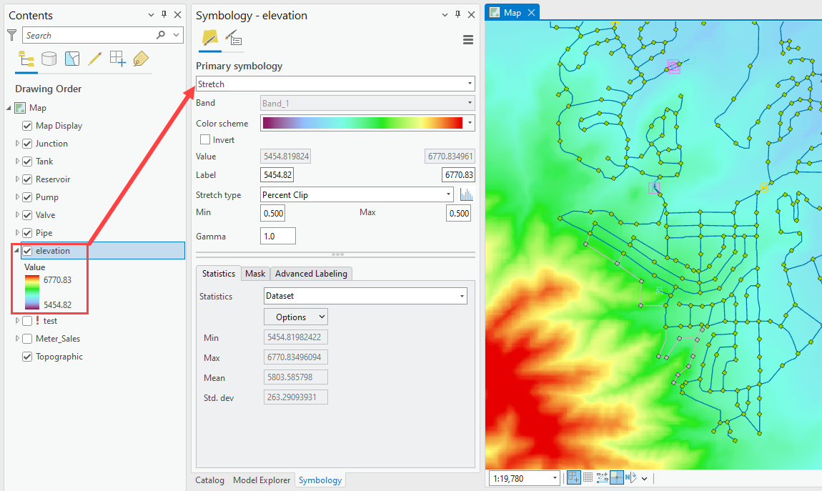Expand the Pump layer in Contents
Screen dimensions: 822x491
coord(17,197)
